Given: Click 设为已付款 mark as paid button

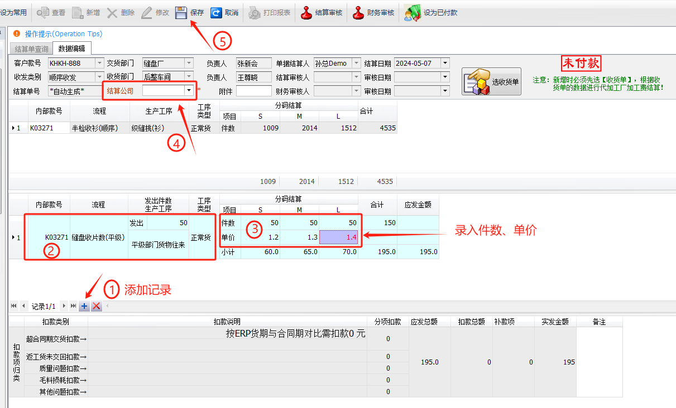Looking at the screenshot, I should (431, 12).
